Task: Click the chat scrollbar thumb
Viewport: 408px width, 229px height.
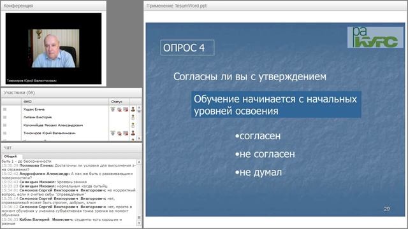Action: (139, 218)
